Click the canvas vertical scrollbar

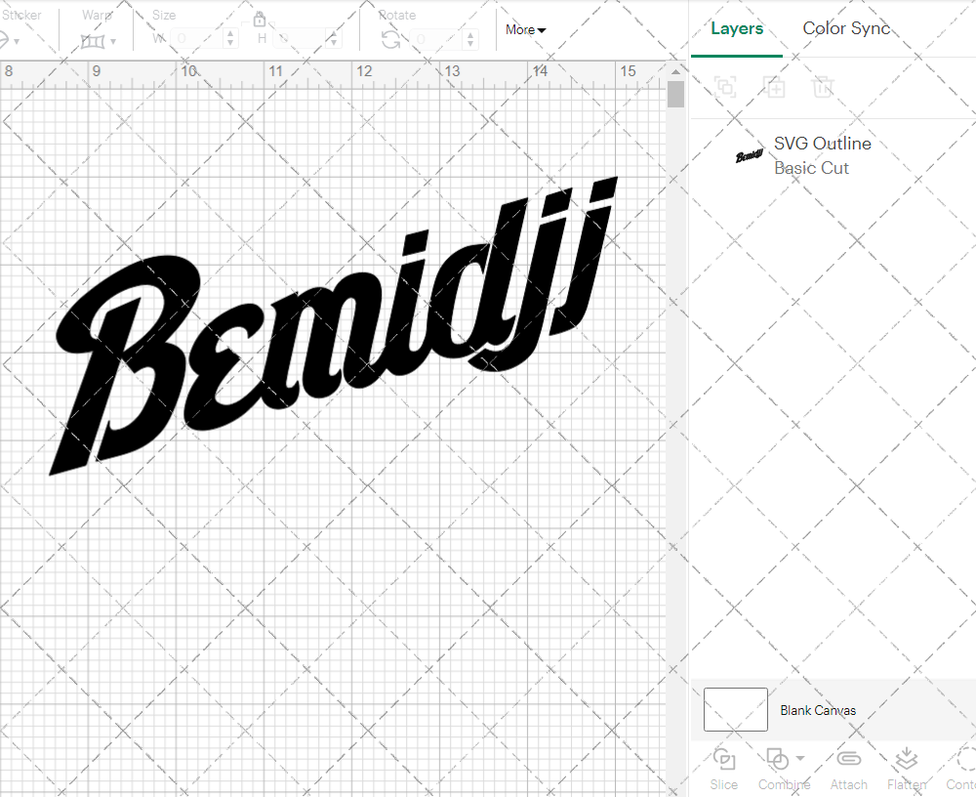coord(674,93)
